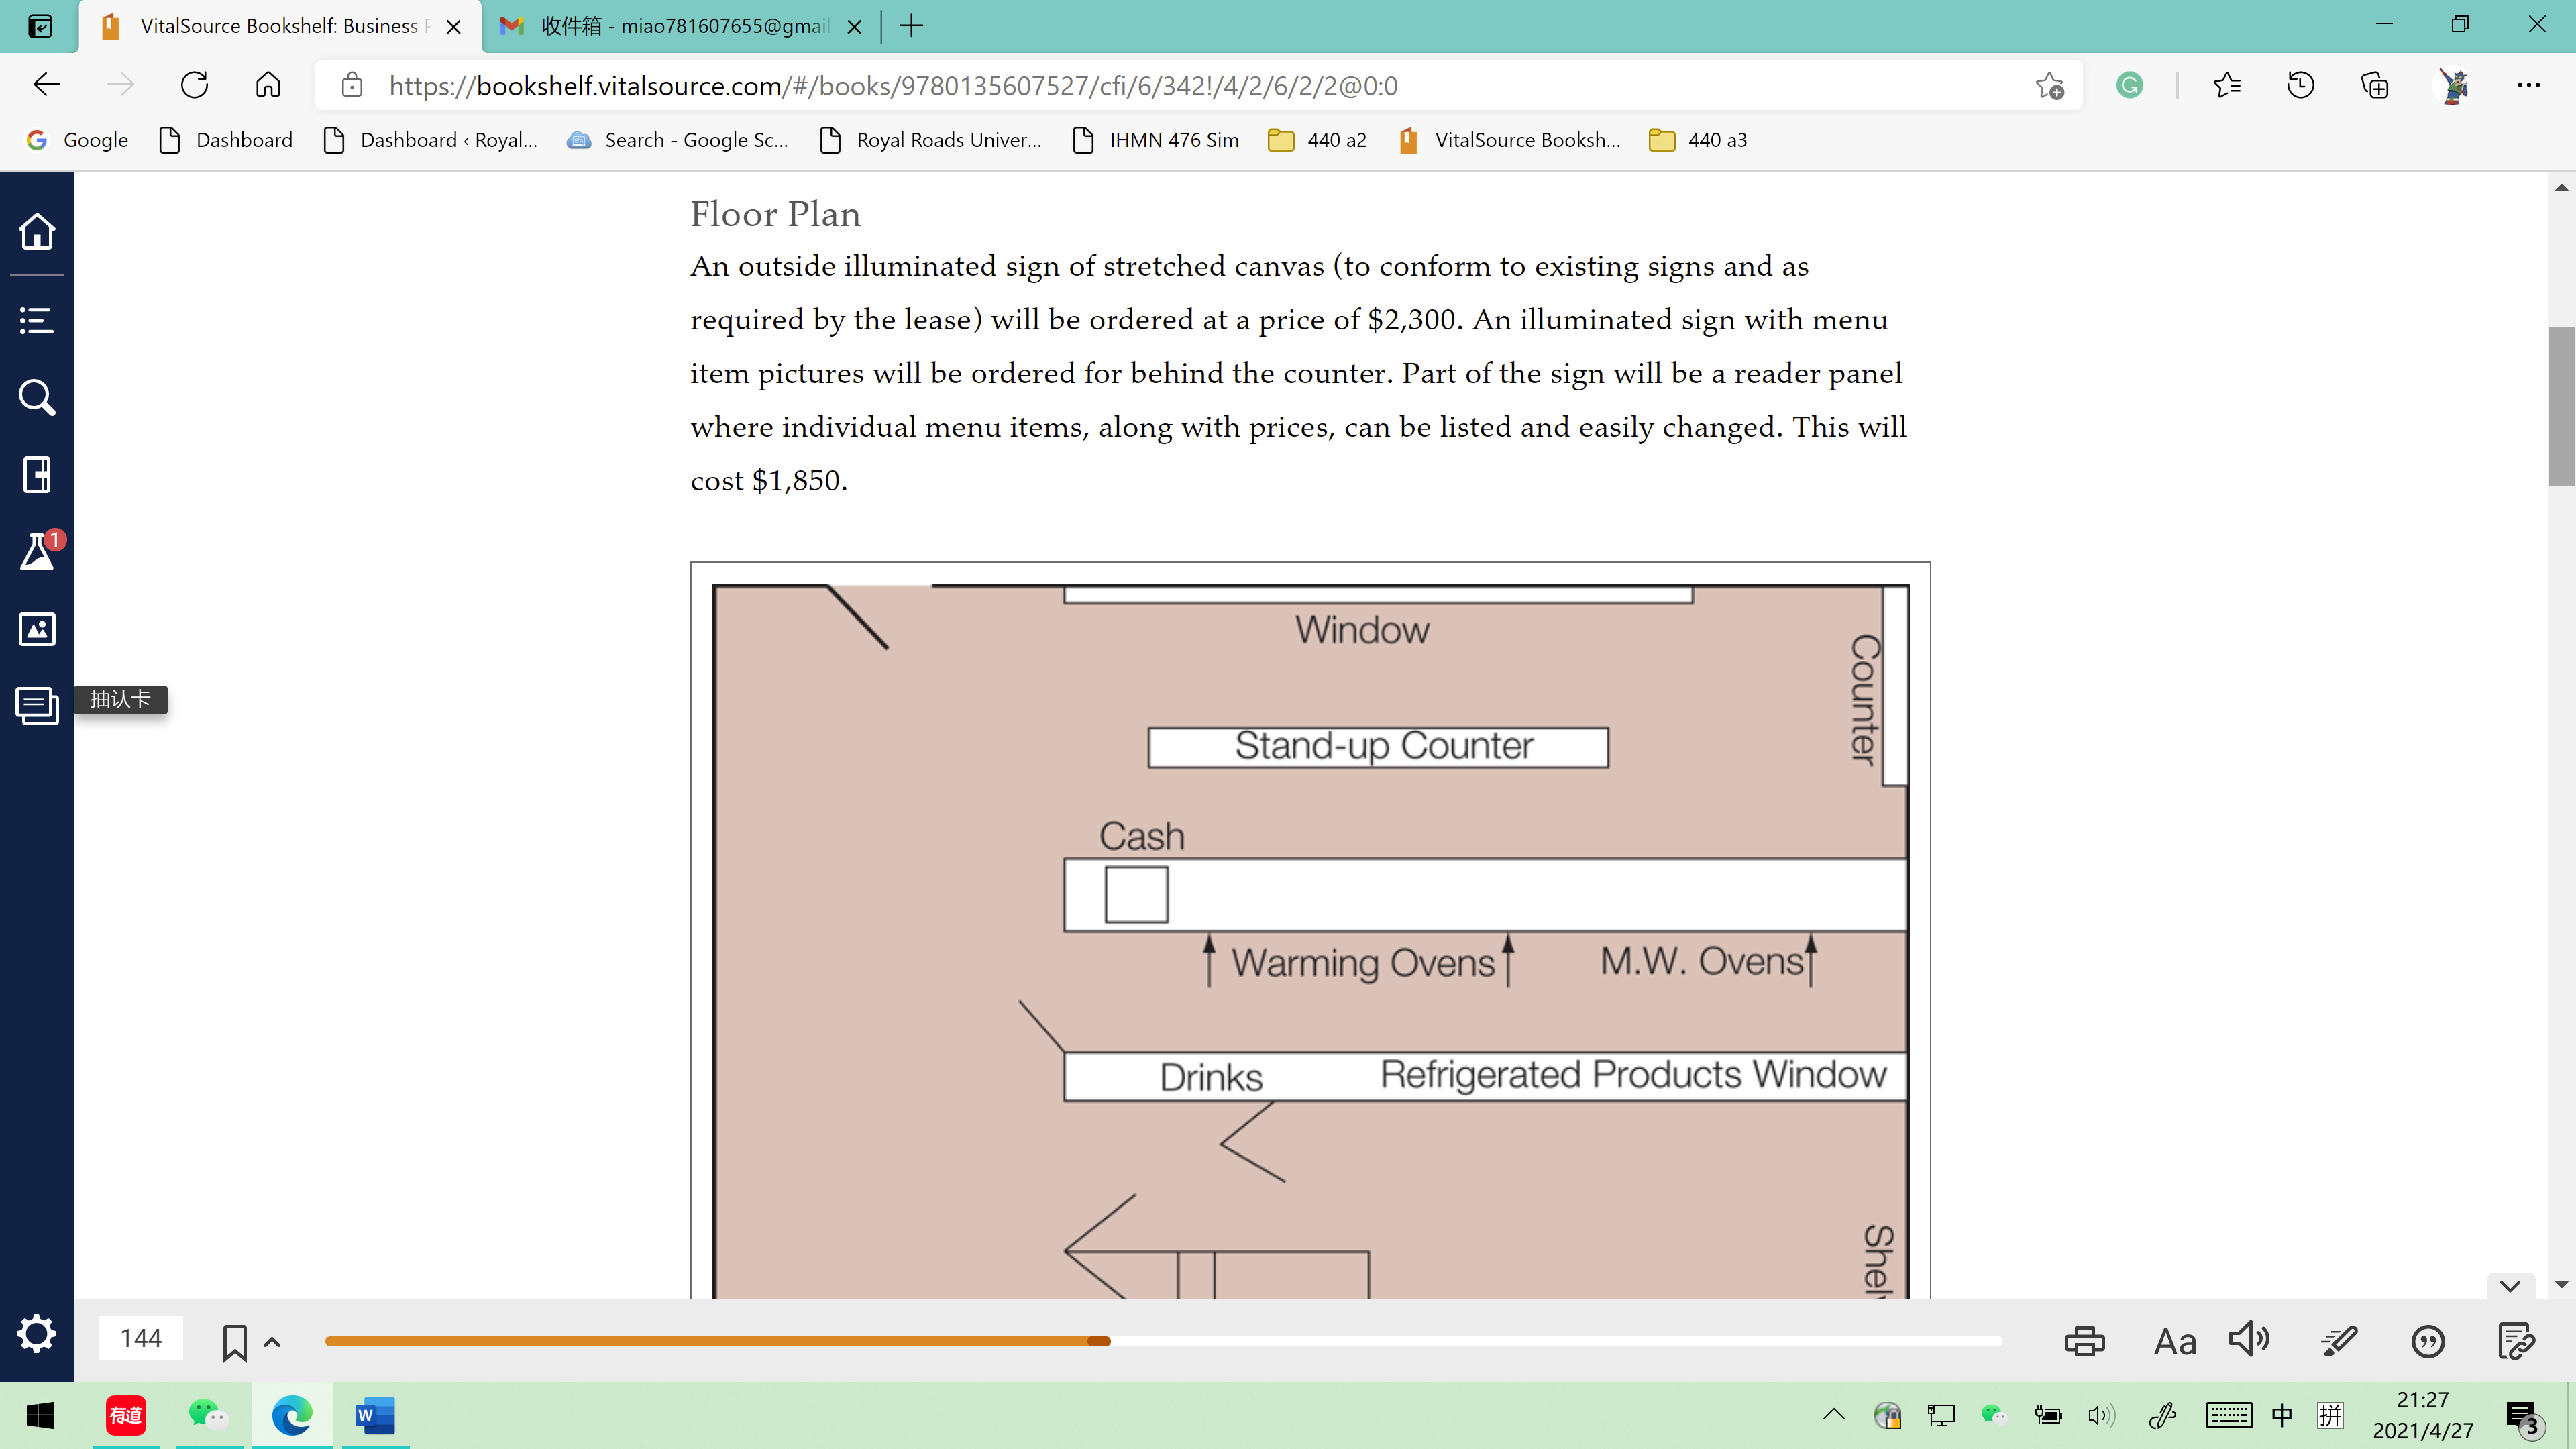Open Microsoft Edge from the taskbar
This screenshot has width=2576, height=1449.
(x=292, y=1415)
